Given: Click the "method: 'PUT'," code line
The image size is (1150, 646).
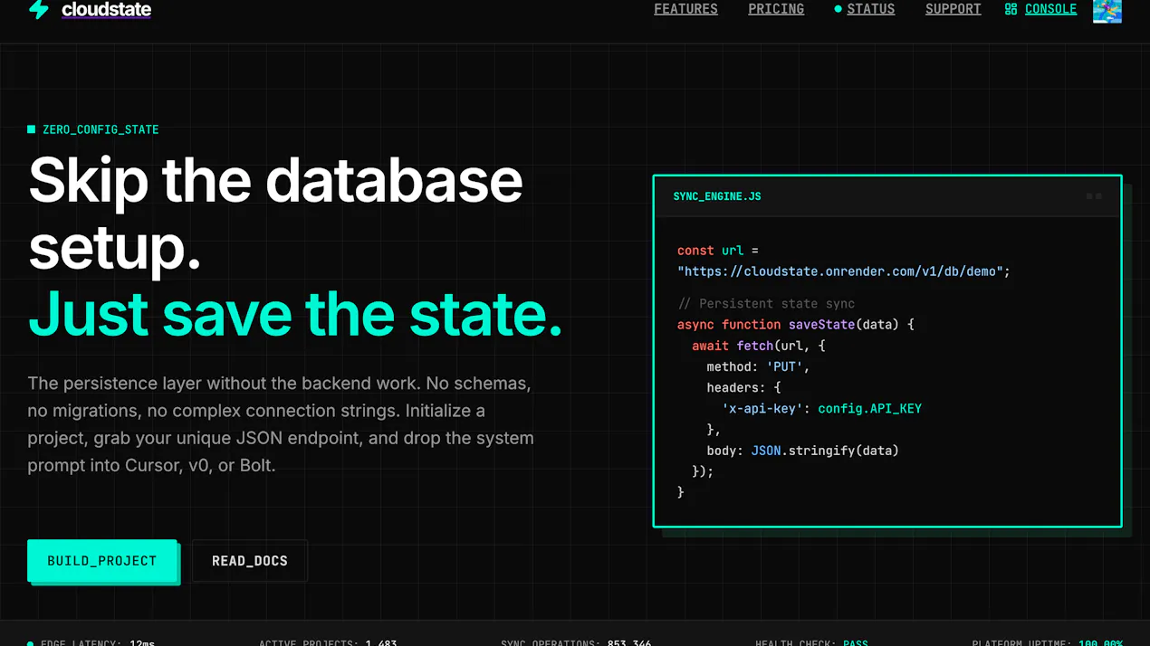Looking at the screenshot, I should click(x=759, y=366).
